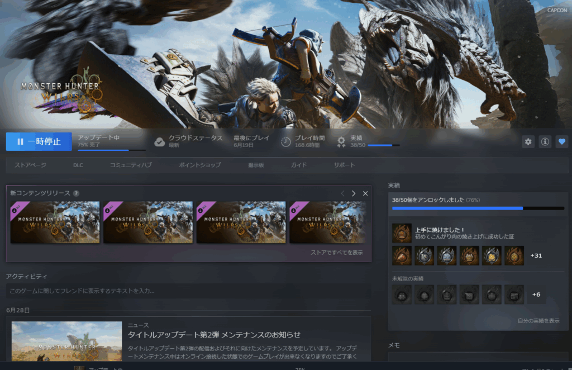Image resolution: width=572 pixels, height=370 pixels.
Task: Open the ポイントショップ tab
Action: point(200,165)
